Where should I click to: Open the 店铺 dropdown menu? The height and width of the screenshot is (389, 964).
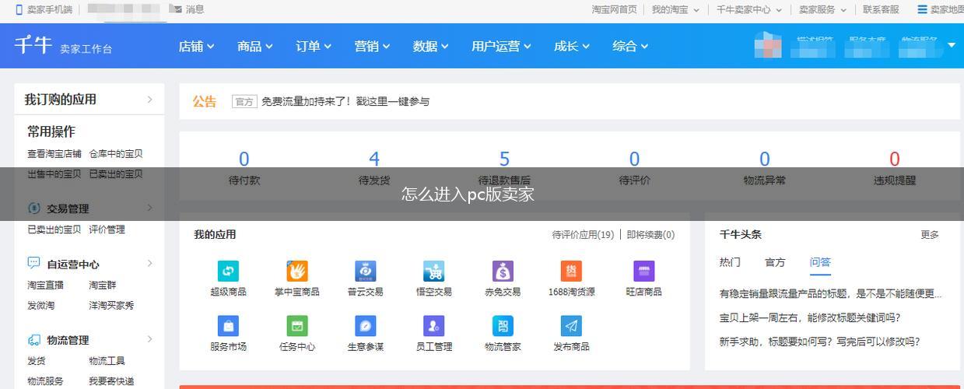point(196,46)
